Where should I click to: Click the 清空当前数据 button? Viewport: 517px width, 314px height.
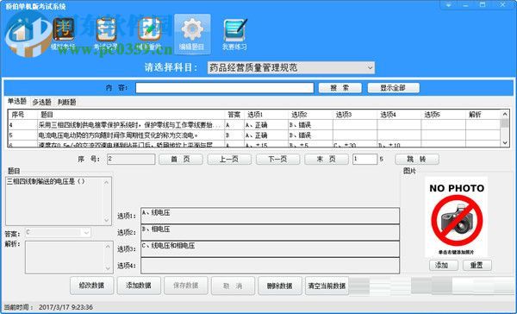tap(327, 286)
